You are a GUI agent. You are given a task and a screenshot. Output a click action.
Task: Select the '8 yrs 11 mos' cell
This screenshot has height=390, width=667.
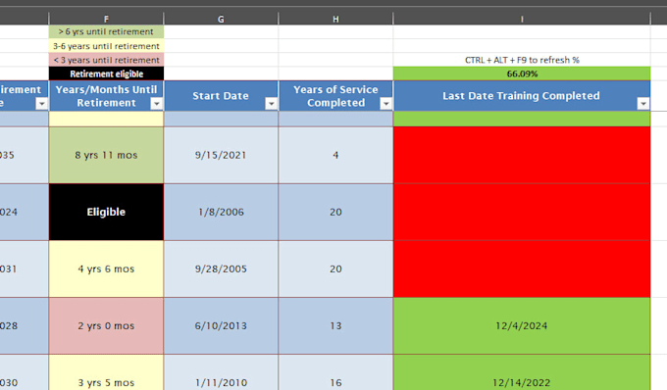106,155
